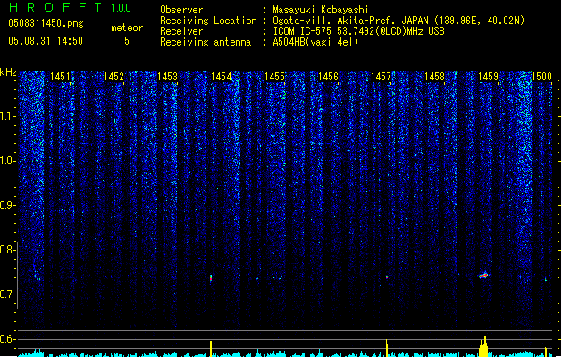Click the 'Receiving Location' label
562x357 pixels.
[208, 21]
